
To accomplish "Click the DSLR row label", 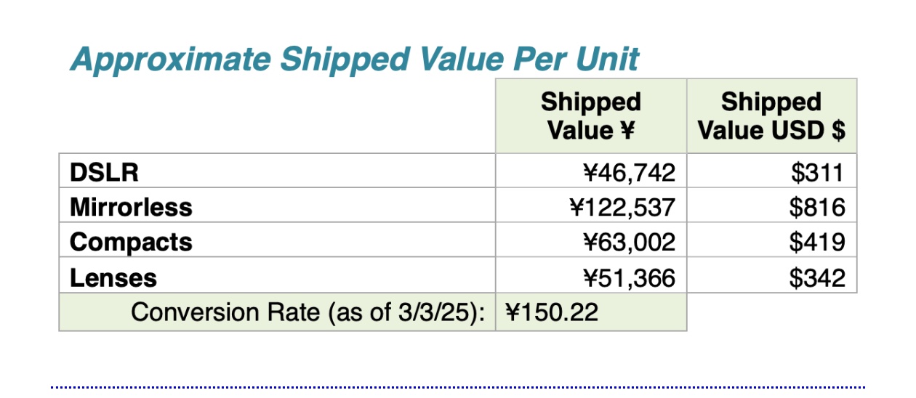I will pos(104,172).
